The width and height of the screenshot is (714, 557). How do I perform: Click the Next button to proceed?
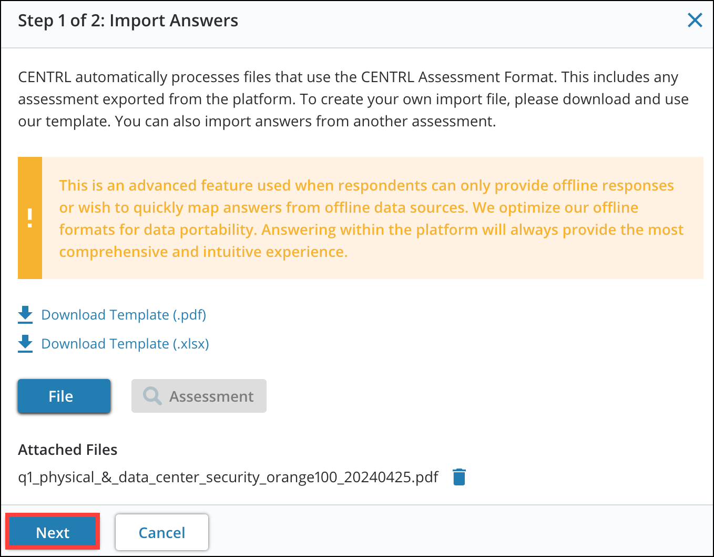pos(53,532)
